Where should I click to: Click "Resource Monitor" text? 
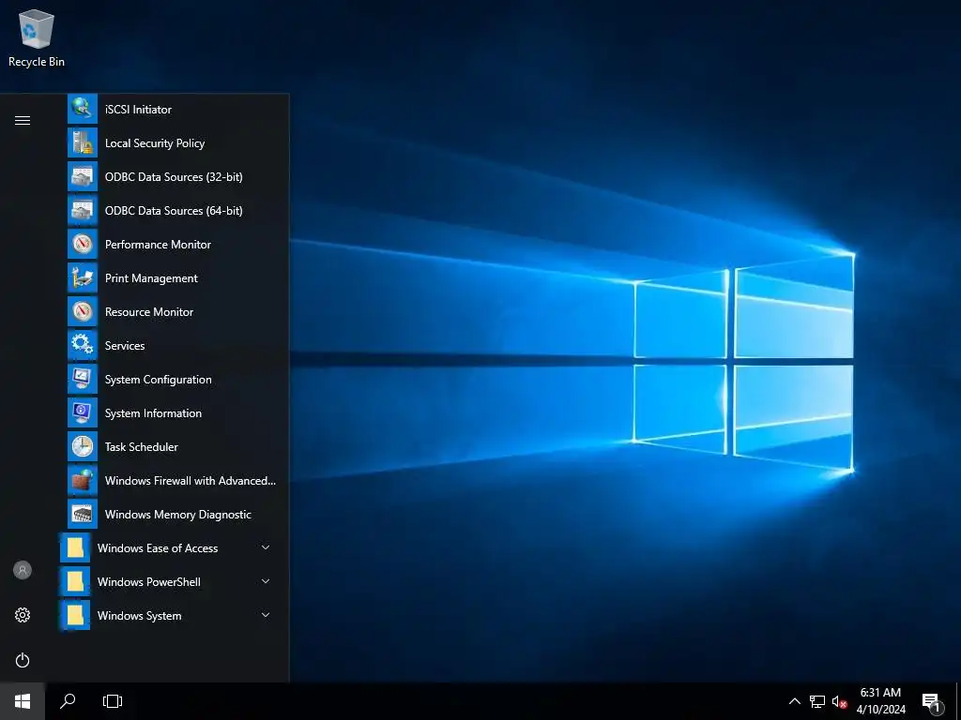coord(149,311)
